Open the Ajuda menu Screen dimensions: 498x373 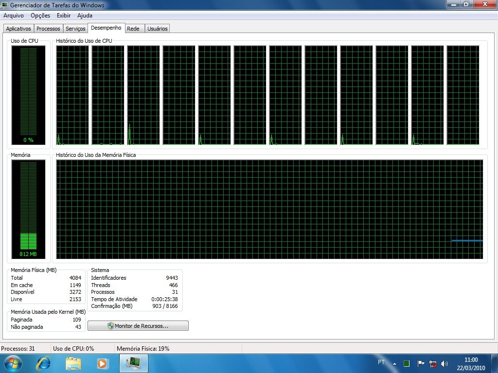click(85, 16)
